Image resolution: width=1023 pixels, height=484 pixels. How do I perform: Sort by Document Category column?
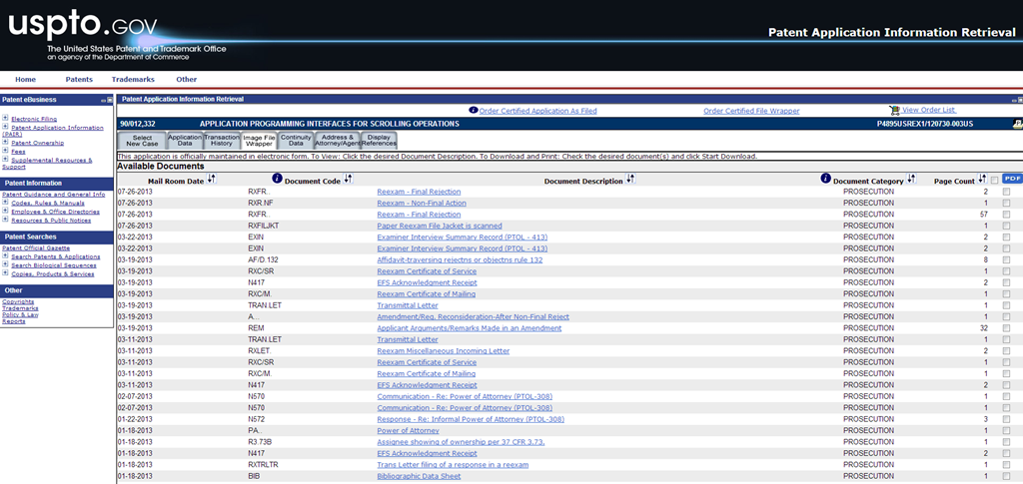(911, 180)
